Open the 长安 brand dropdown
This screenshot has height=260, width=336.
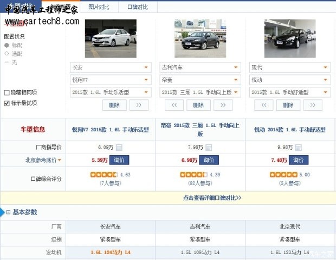(111, 67)
